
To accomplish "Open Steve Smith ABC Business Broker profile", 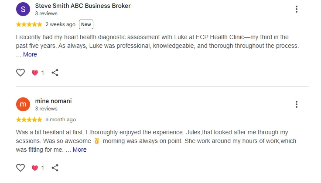I will tap(83, 6).
